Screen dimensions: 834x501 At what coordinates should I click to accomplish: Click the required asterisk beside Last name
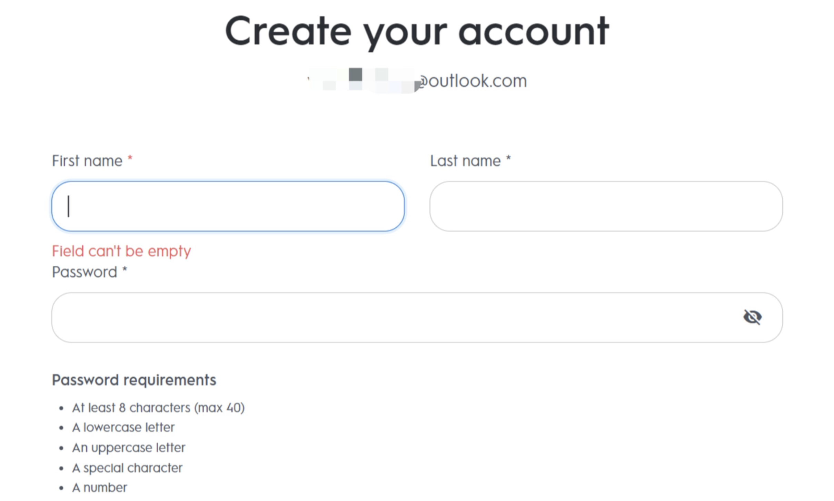508,159
